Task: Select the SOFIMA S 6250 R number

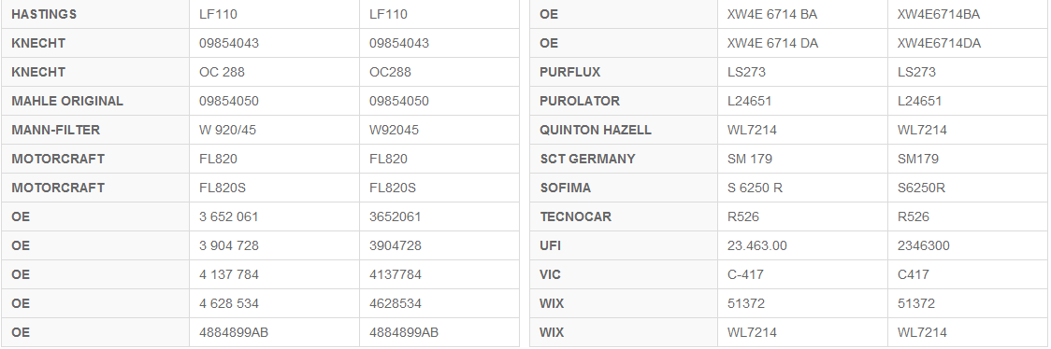Action: [x=755, y=188]
